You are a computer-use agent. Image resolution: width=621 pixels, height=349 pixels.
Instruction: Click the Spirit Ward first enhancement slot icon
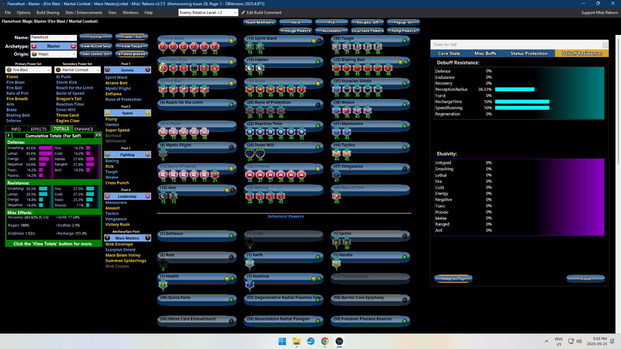tap(249, 46)
